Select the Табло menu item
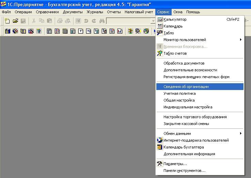251x178 pixels. (x=200, y=33)
